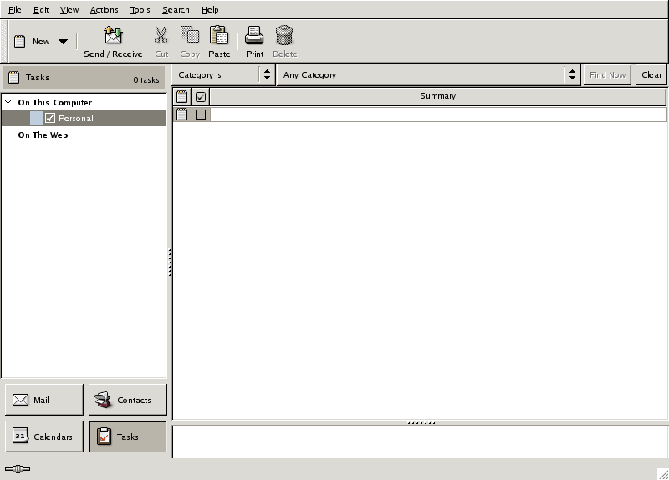Click the Cut scissors icon
Image resolution: width=669 pixels, height=480 pixels.
(x=161, y=35)
